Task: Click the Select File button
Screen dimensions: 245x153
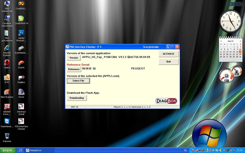Action: (78, 81)
